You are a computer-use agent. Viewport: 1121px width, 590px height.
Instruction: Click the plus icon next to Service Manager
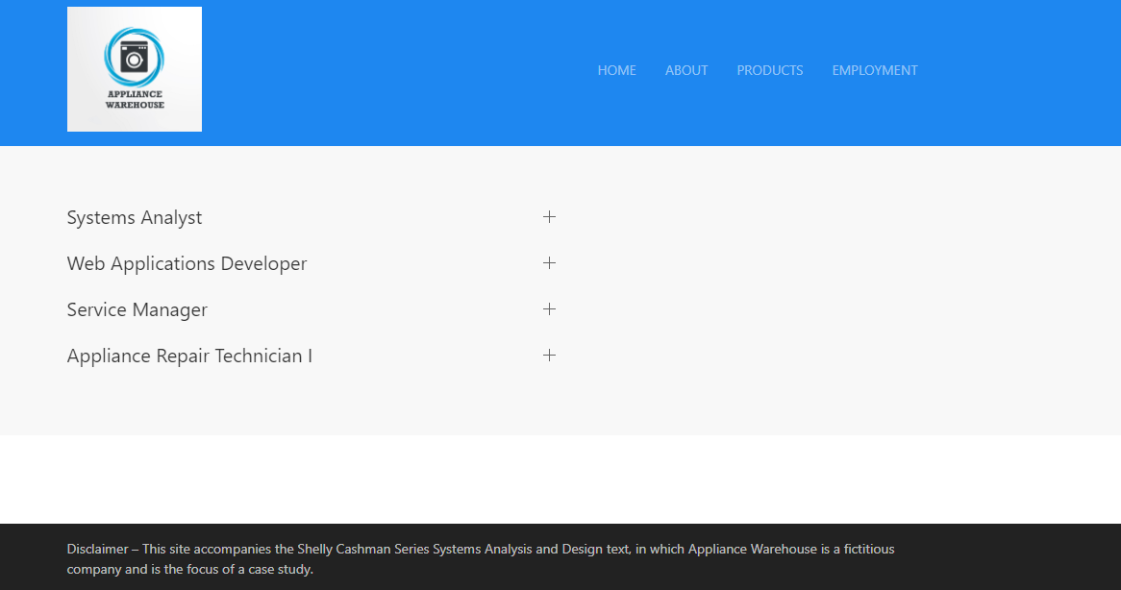549,308
